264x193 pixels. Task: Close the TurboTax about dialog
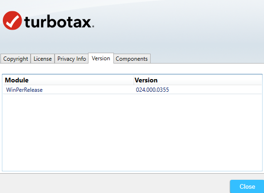pos(247,186)
